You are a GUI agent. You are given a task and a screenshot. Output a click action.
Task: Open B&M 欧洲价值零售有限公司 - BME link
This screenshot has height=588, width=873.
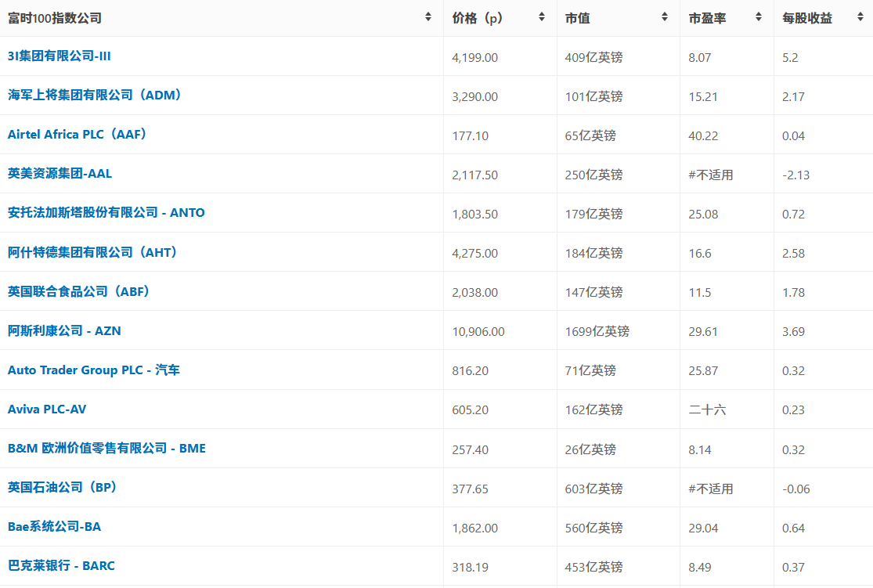[107, 448]
